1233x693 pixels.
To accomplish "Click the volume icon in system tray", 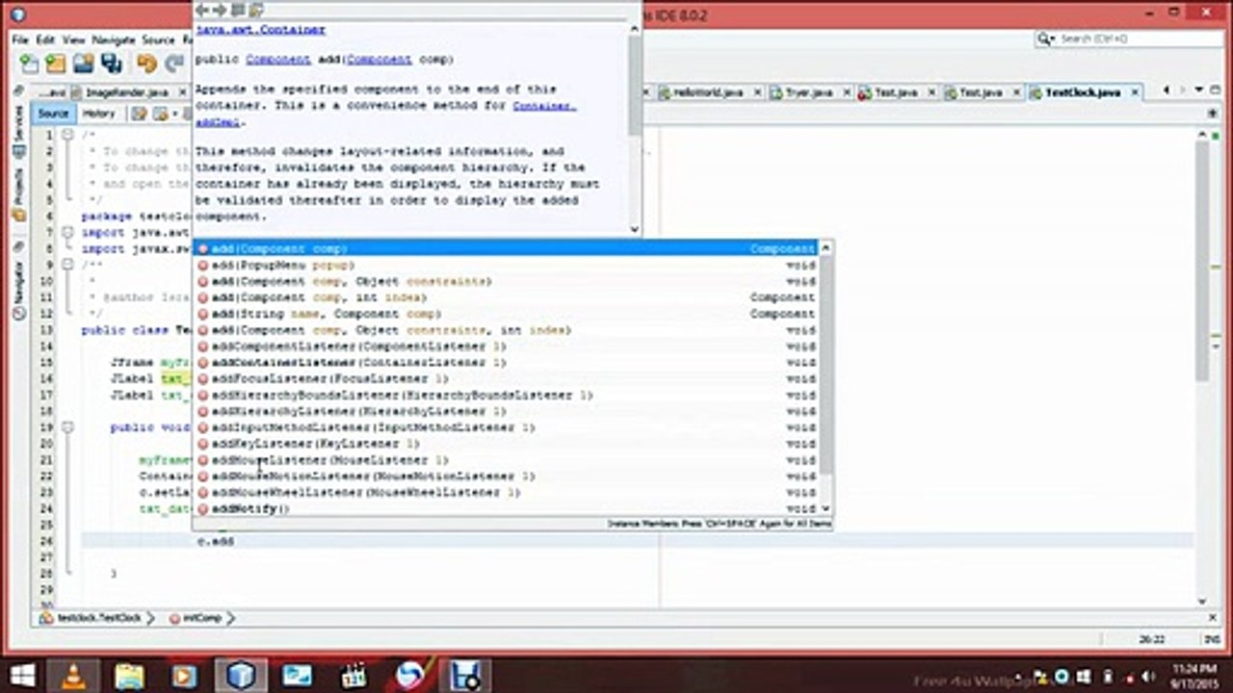I will (1148, 676).
